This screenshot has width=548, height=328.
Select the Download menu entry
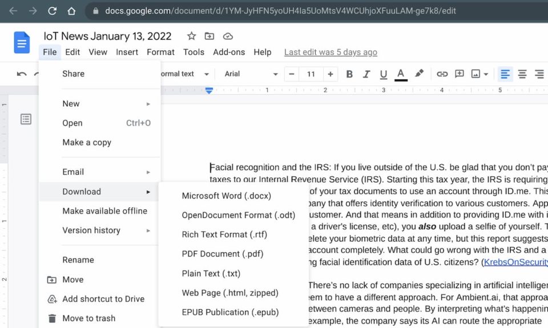coord(99,192)
